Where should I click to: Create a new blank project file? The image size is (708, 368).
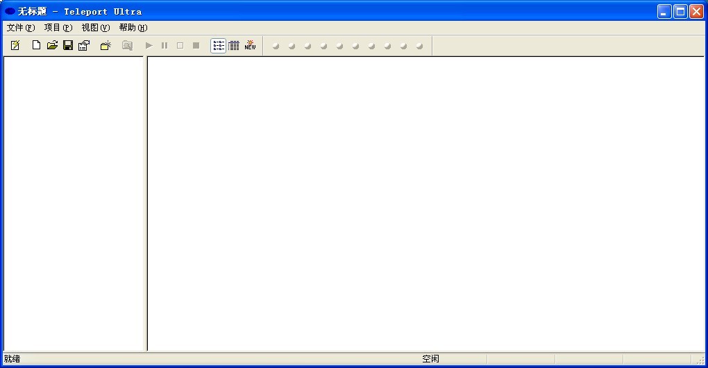36,46
